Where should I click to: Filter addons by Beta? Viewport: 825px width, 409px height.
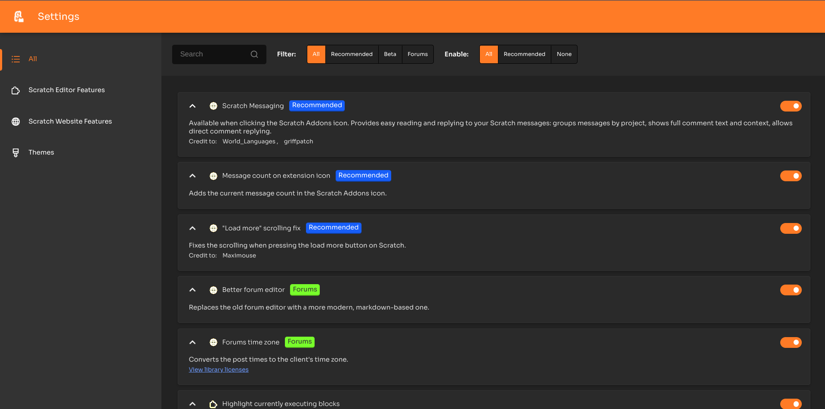click(390, 54)
